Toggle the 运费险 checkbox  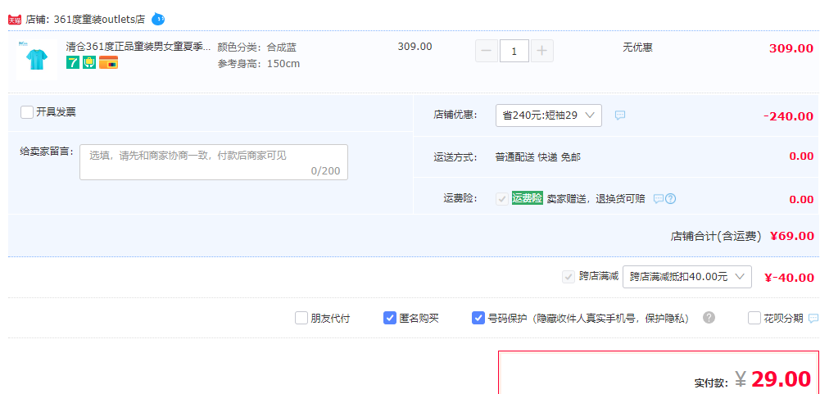[502, 199]
